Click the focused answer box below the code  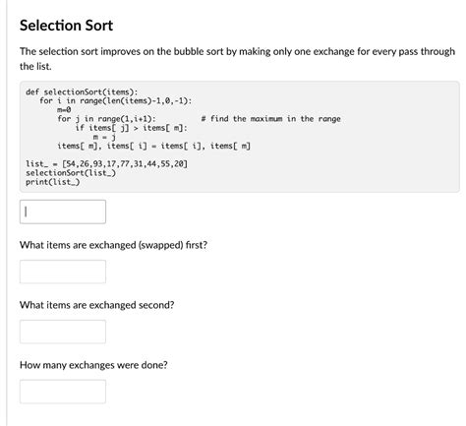(x=63, y=212)
